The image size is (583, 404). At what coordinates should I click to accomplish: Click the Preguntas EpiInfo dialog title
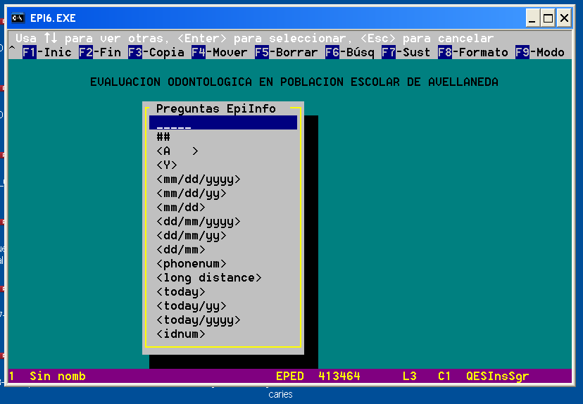pos(216,108)
